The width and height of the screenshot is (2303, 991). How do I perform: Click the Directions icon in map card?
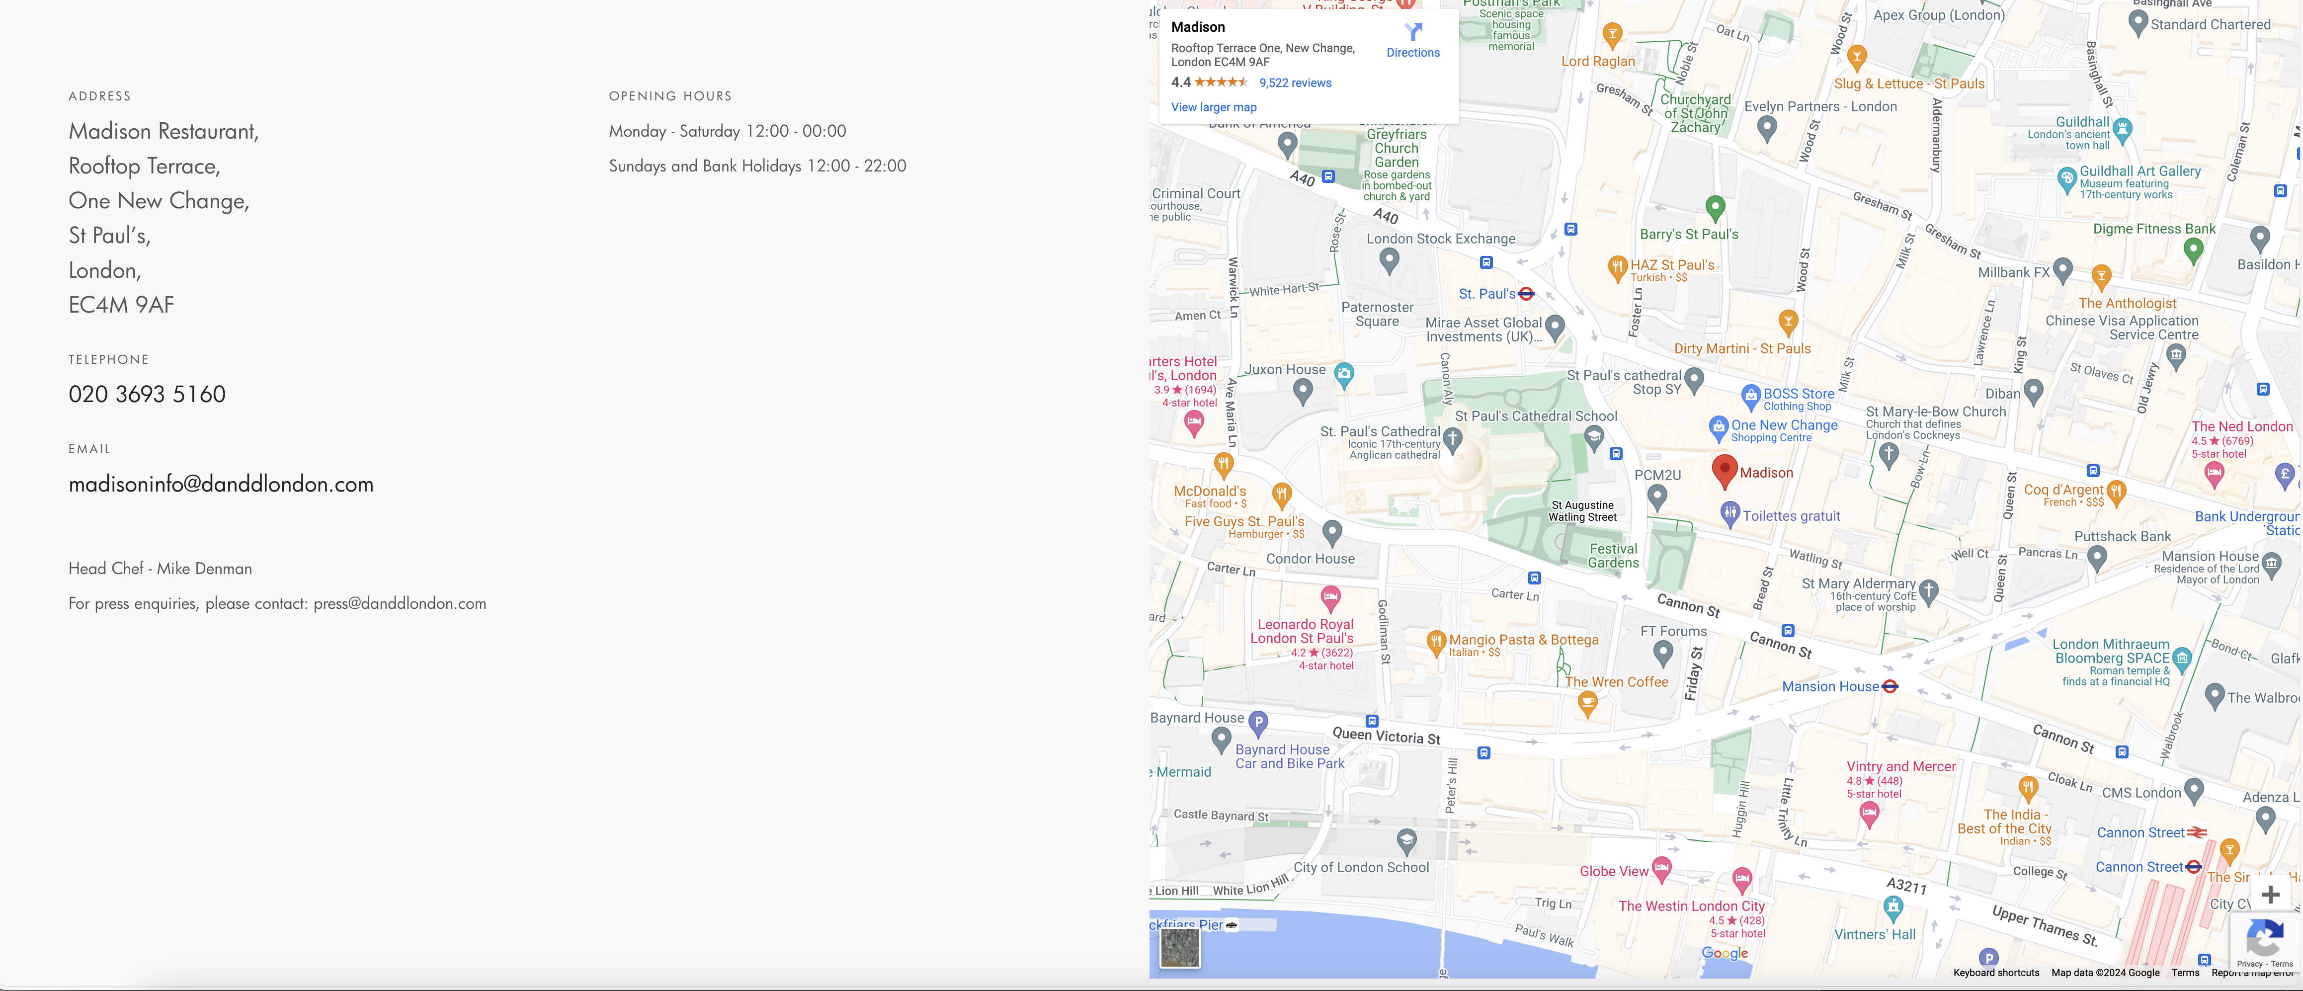click(1412, 33)
